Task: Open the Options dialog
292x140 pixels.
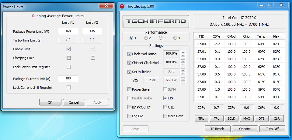Action: [245, 129]
